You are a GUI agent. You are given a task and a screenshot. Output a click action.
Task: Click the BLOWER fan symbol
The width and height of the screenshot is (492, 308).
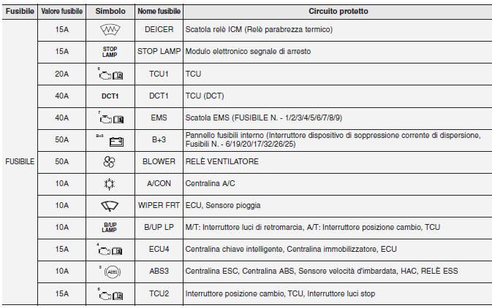coord(110,161)
